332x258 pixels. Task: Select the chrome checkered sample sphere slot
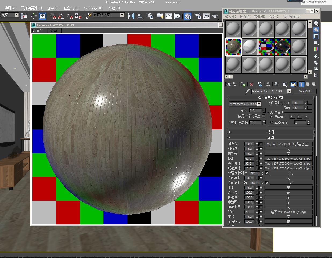(x=266, y=47)
